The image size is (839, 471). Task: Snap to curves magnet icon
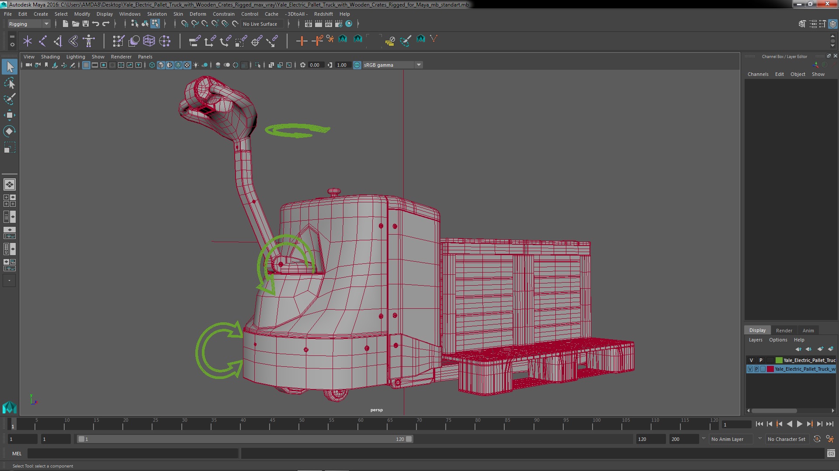tap(194, 24)
